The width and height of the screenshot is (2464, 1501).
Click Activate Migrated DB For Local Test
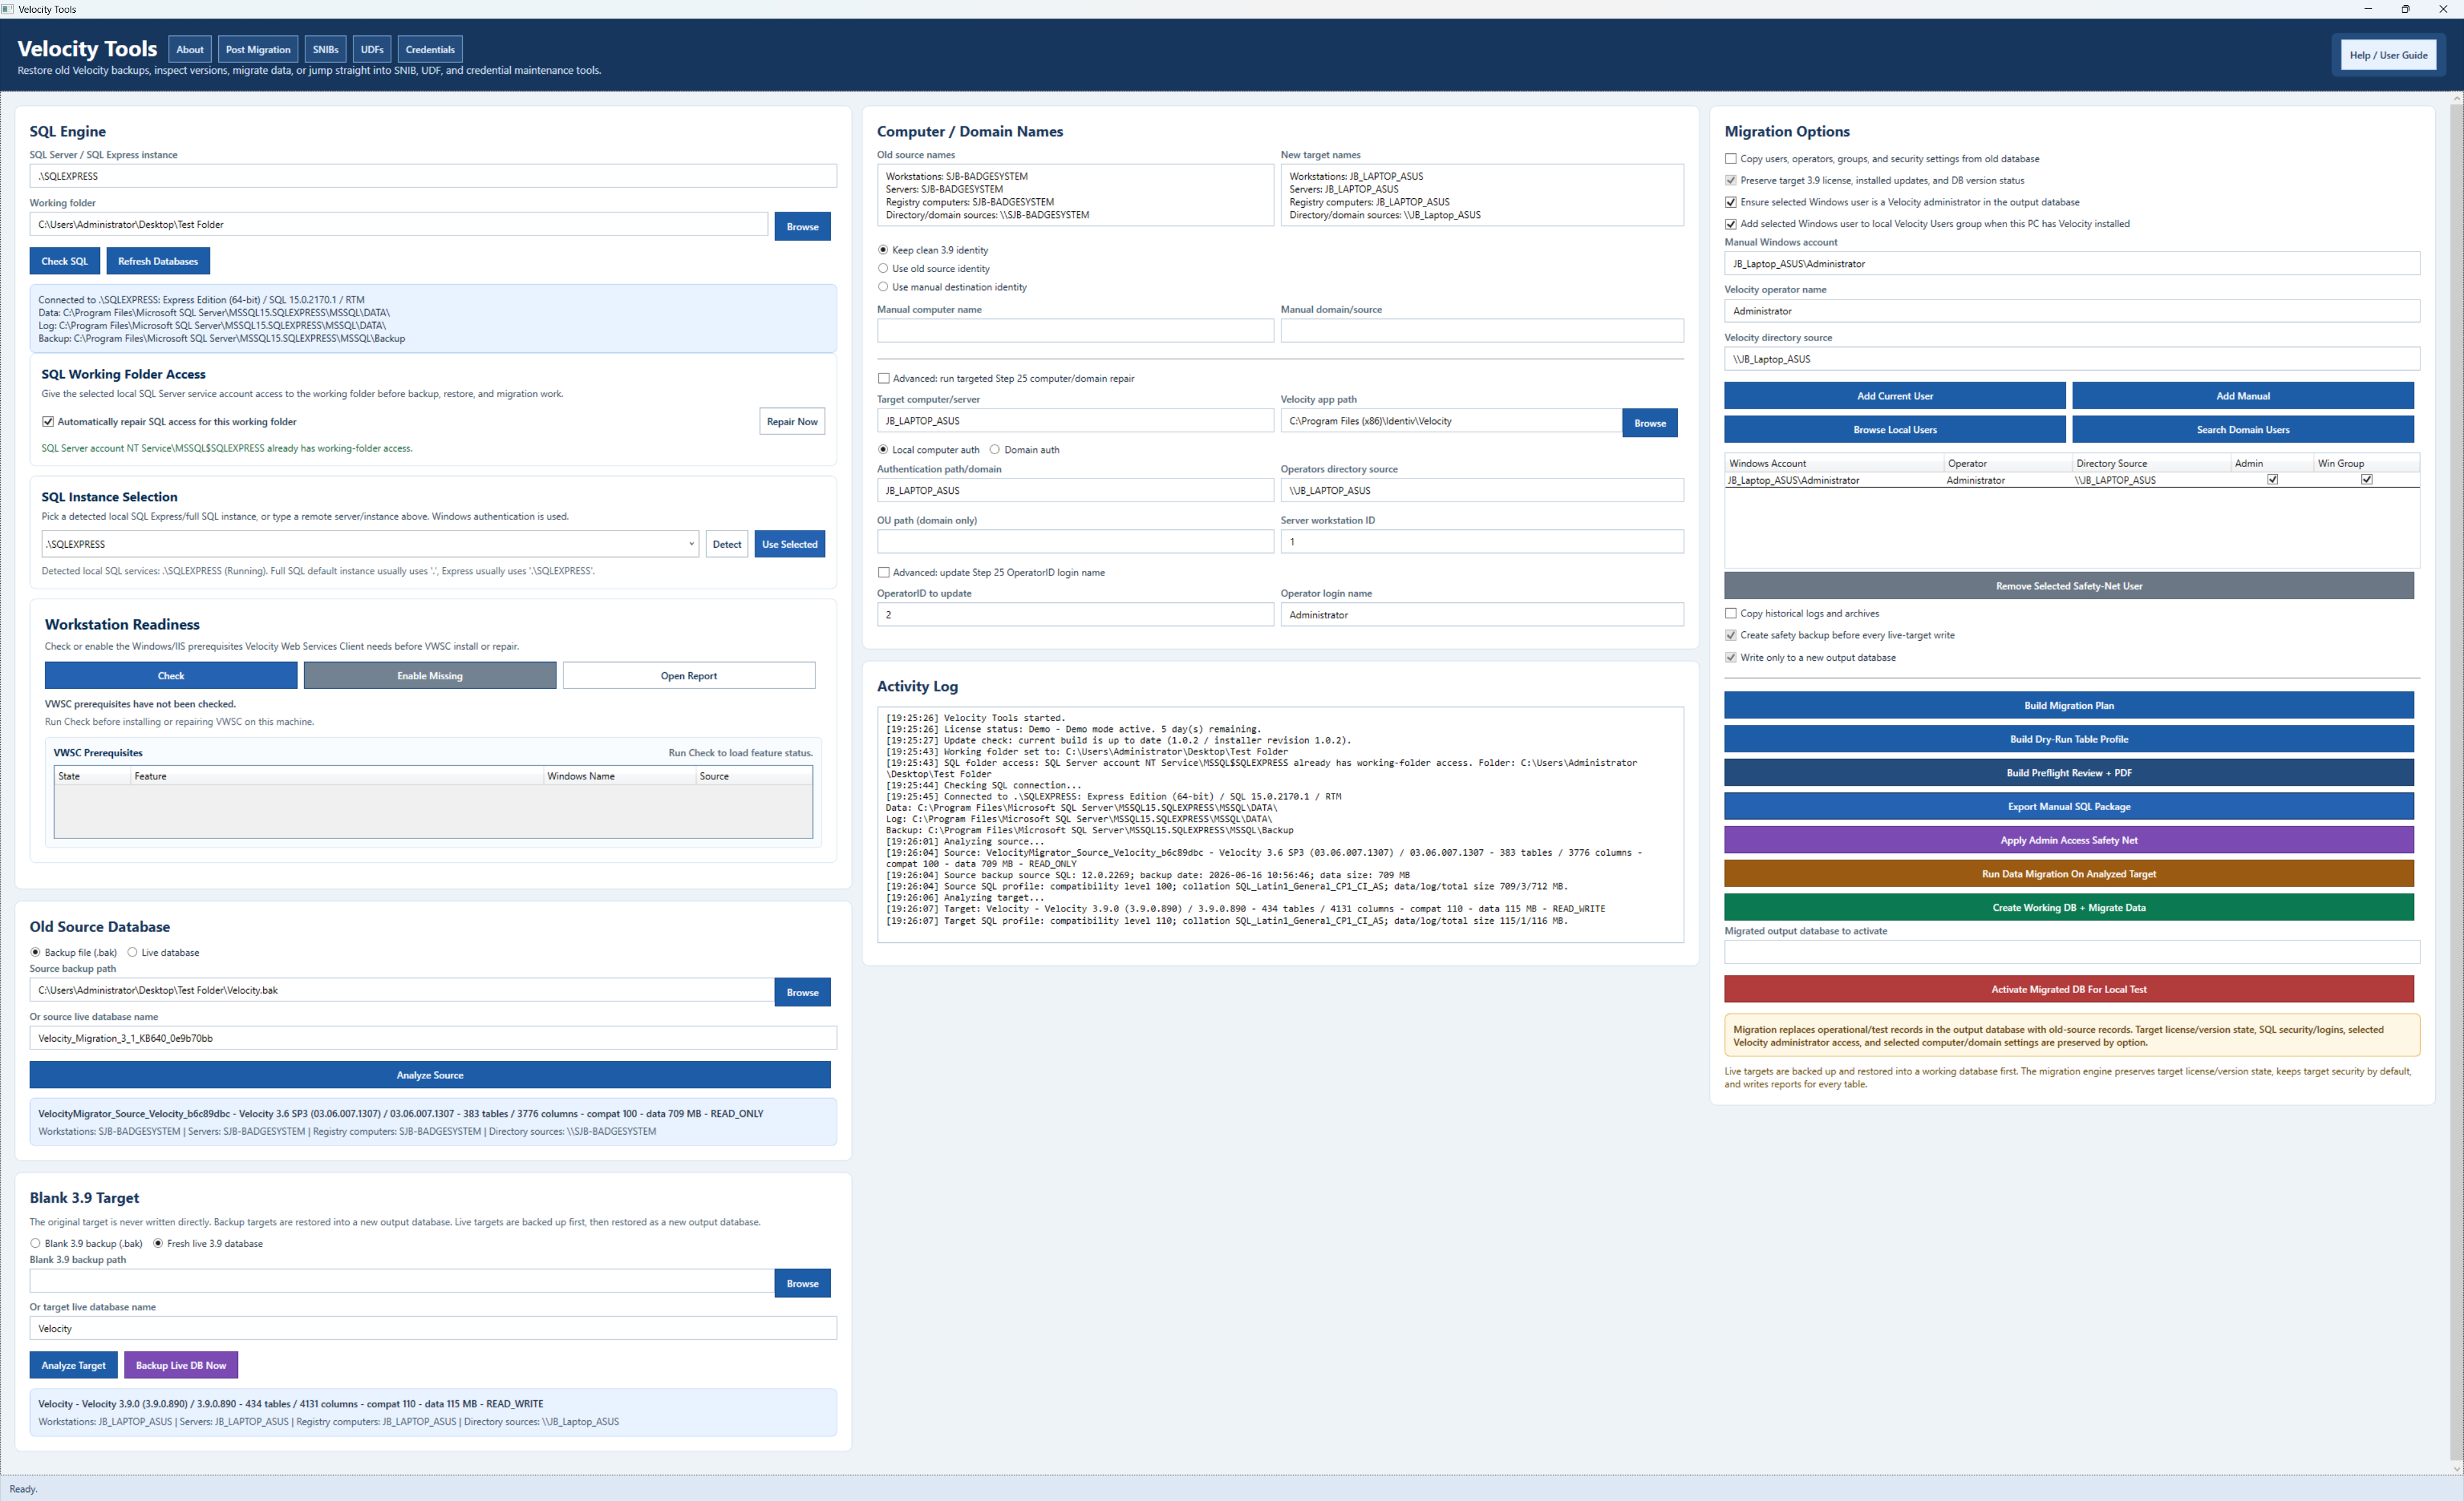[2069, 989]
